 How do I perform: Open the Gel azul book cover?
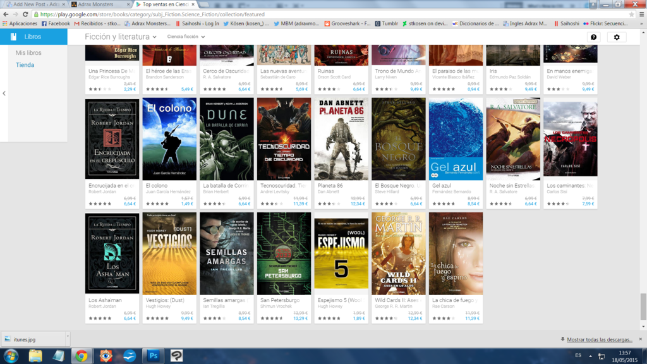456,139
